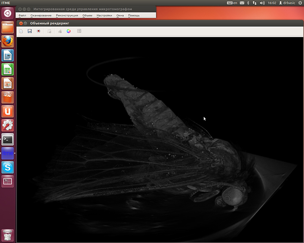
Task: Open the Сканирование menu
Action: tap(41, 16)
